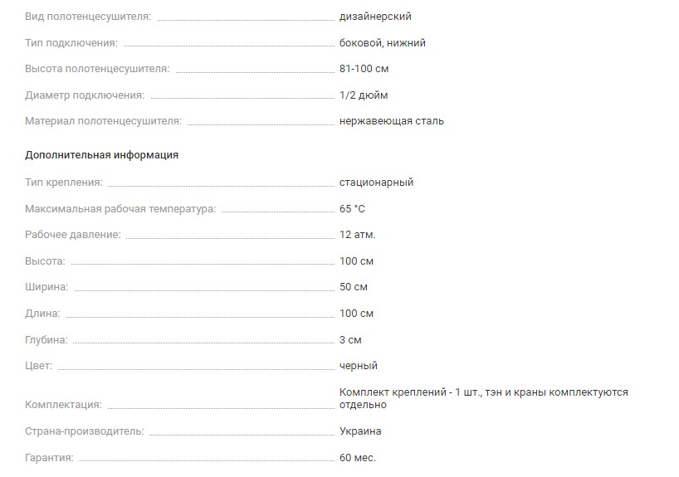
Task: Click the 'Тип подключения' label
Action: coord(71,43)
